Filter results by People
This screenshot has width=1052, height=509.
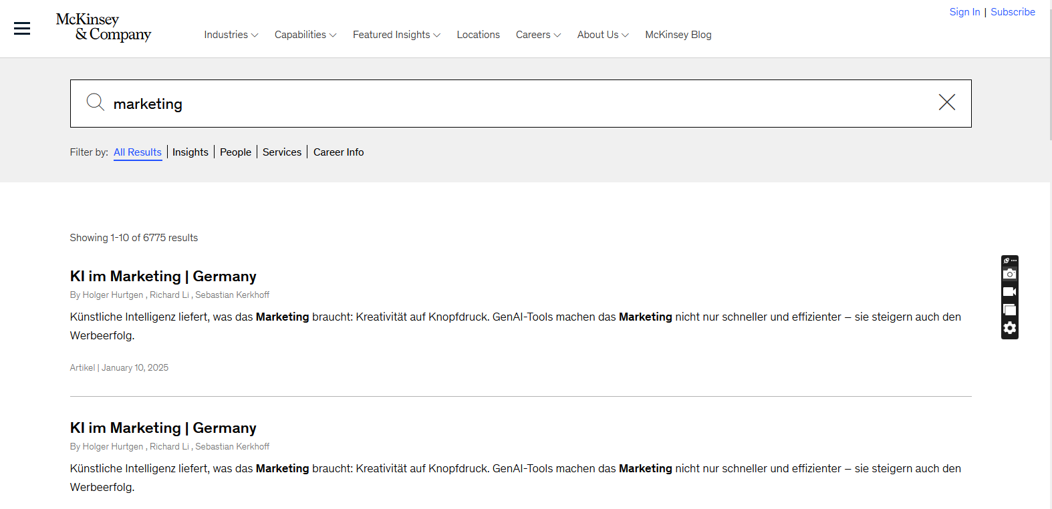[x=235, y=152]
